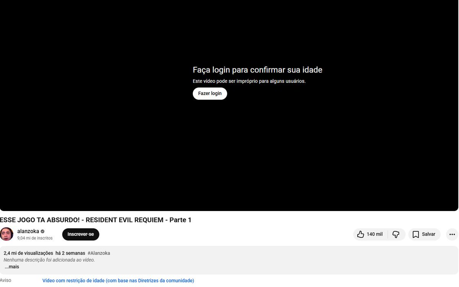Click the thumbs-down dislike icon
Viewport: 459px width, 287px height.
(396, 234)
